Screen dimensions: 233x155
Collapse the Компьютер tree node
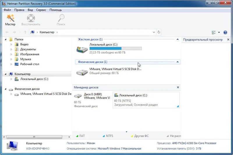pyautogui.click(x=6, y=74)
